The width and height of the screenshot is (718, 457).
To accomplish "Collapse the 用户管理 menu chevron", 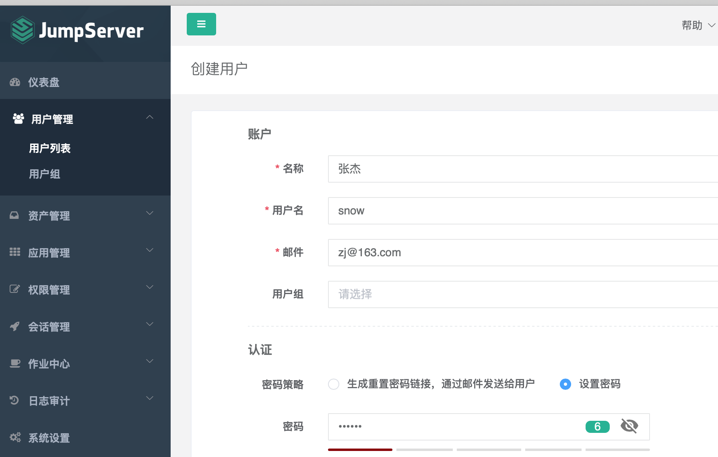I will click(150, 117).
